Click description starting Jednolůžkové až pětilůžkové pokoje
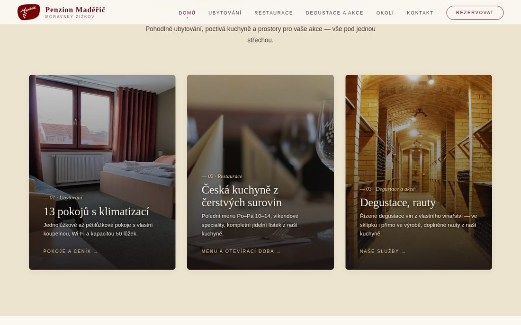The height and width of the screenshot is (325, 521). [x=98, y=229]
